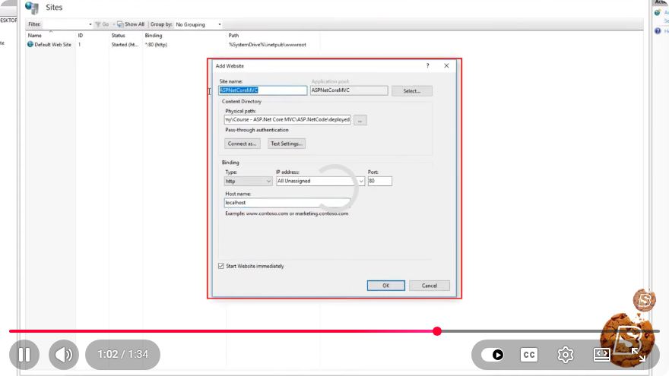The image size is (669, 376).
Task: Expand the IP address All Unassigned dropdown
Action: click(x=320, y=182)
